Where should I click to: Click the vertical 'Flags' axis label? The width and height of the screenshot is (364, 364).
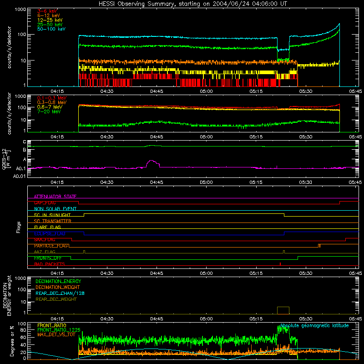pyautogui.click(x=19, y=227)
